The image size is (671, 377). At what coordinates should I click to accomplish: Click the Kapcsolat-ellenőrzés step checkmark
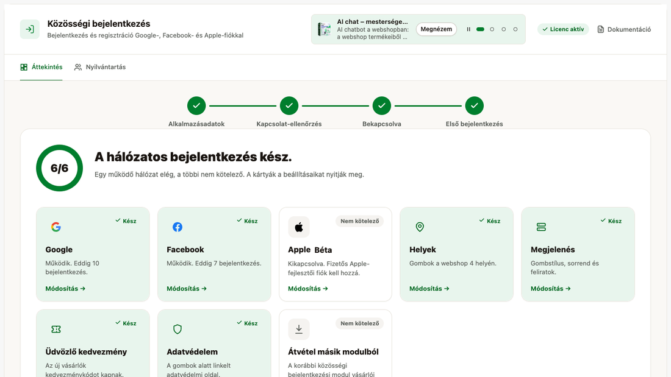point(289,105)
